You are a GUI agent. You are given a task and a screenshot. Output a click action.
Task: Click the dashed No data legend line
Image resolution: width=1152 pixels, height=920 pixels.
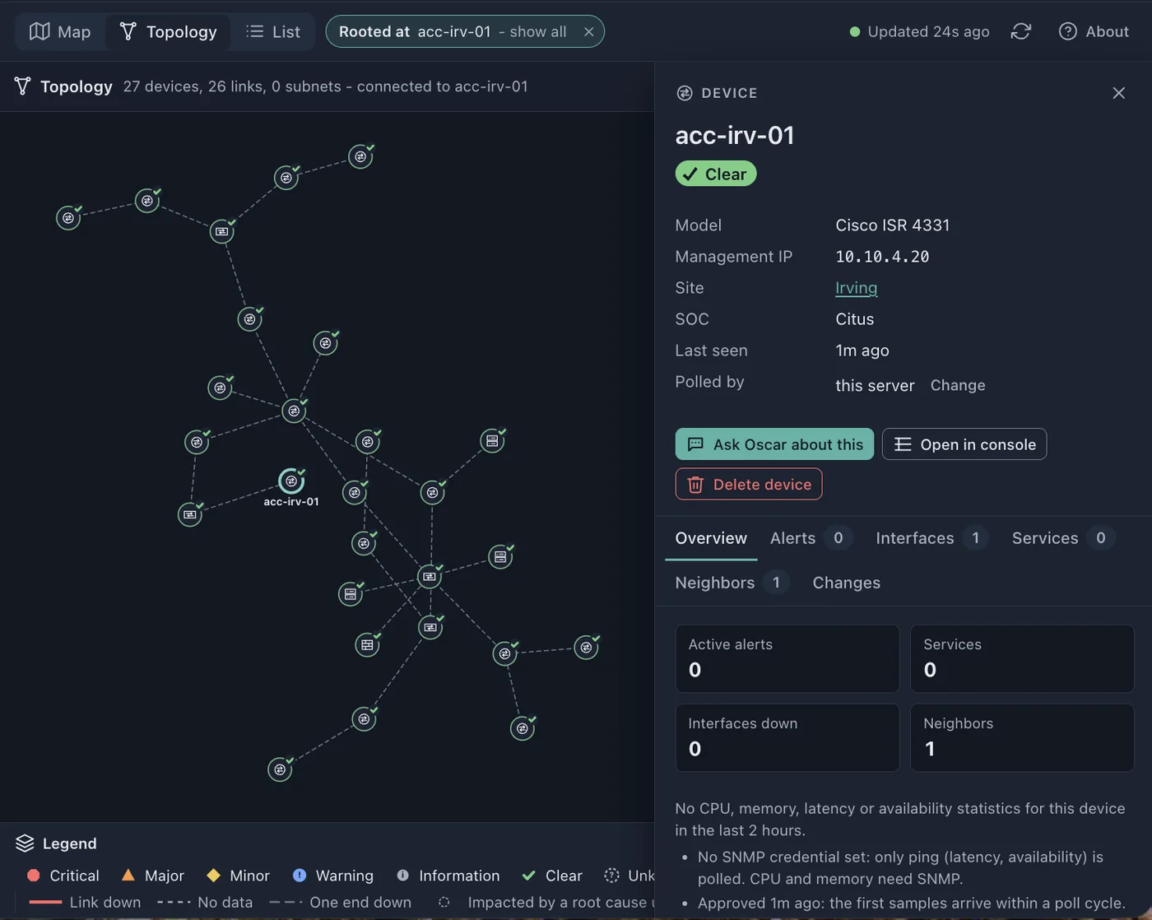coord(174,902)
